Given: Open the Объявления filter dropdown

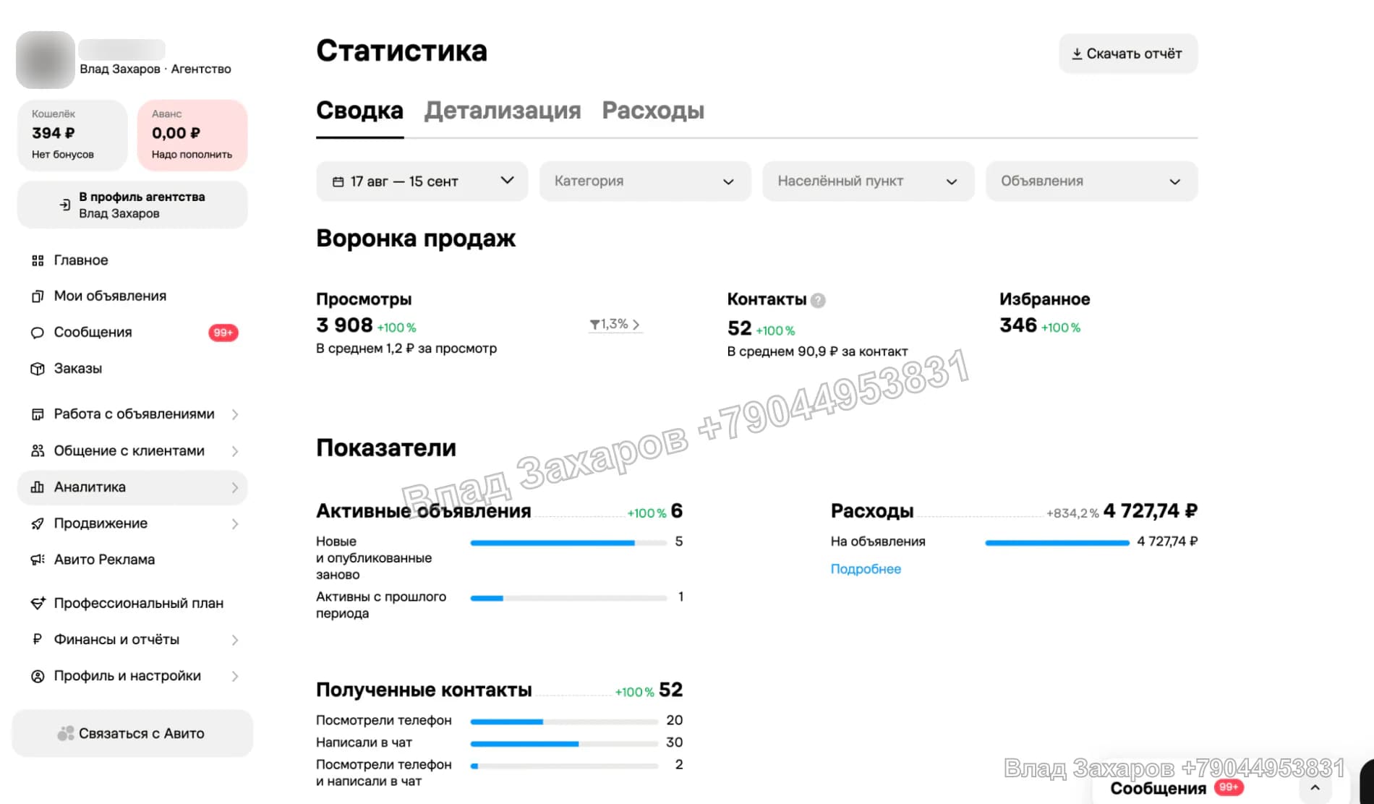Looking at the screenshot, I should click(x=1092, y=181).
